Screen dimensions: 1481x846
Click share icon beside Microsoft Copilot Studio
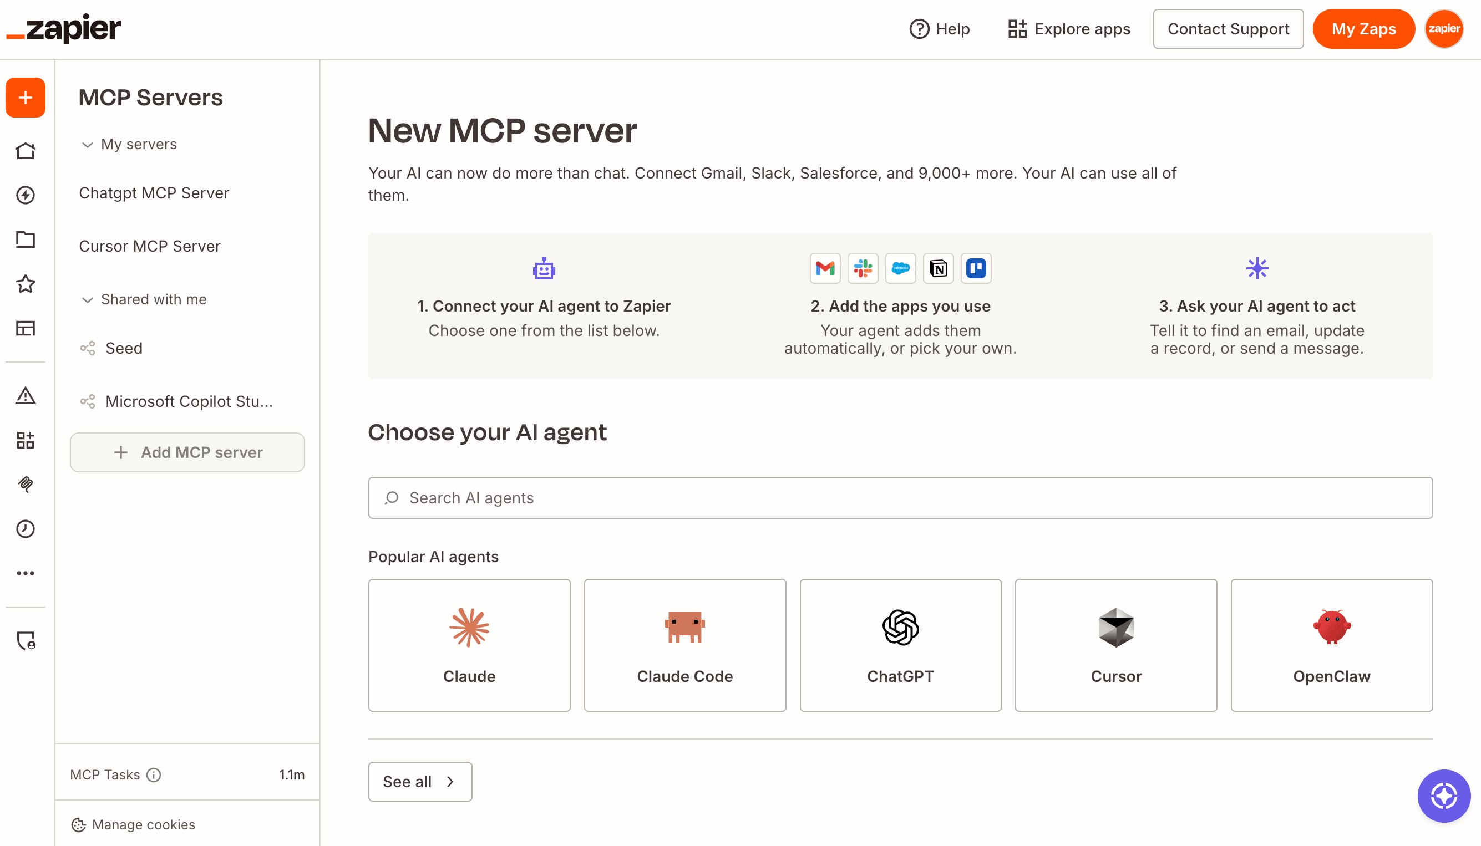point(88,401)
